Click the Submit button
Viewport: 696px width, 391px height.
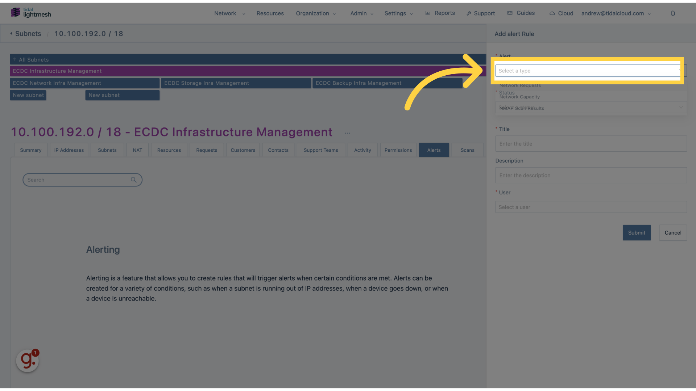[637, 232]
